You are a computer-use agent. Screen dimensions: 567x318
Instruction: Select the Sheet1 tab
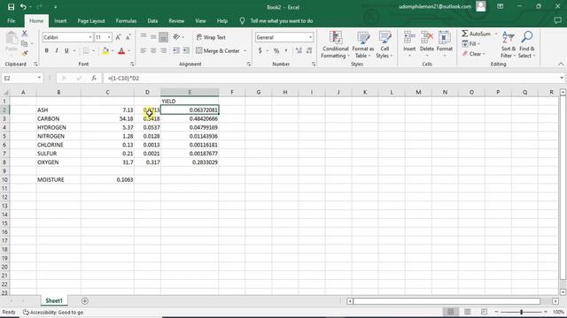click(54, 300)
